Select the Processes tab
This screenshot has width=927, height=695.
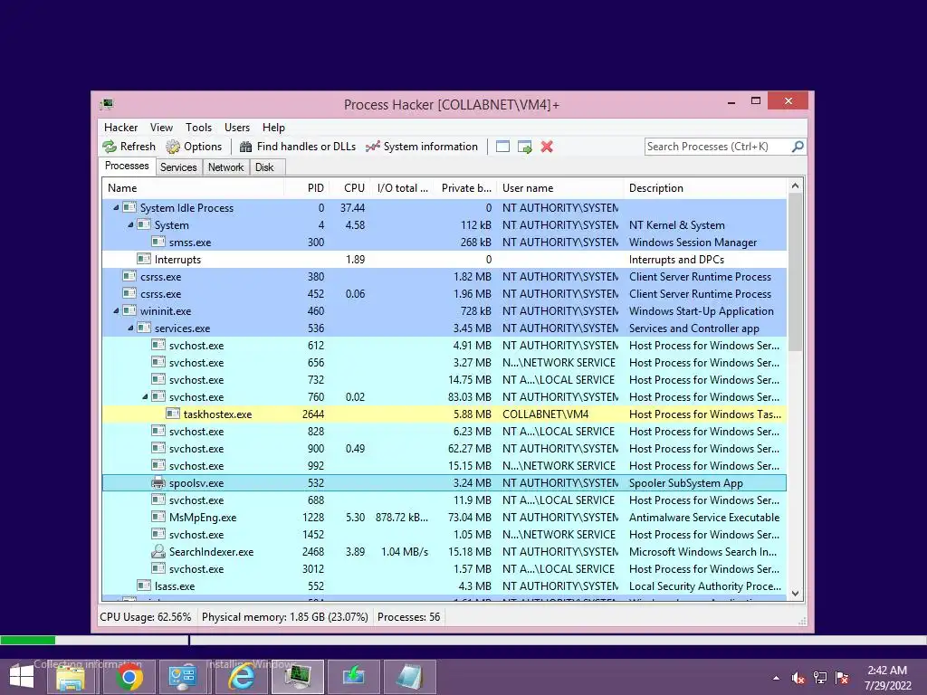[127, 167]
